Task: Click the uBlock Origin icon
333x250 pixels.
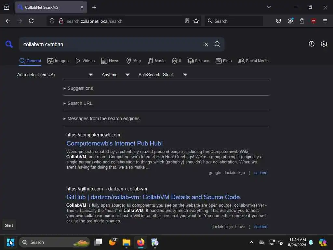Action: [x=313, y=21]
